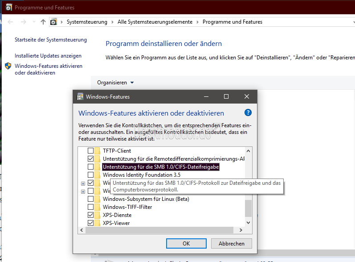Click the features list scroll up arrow
The height and width of the screenshot is (262, 355).
[249, 151]
